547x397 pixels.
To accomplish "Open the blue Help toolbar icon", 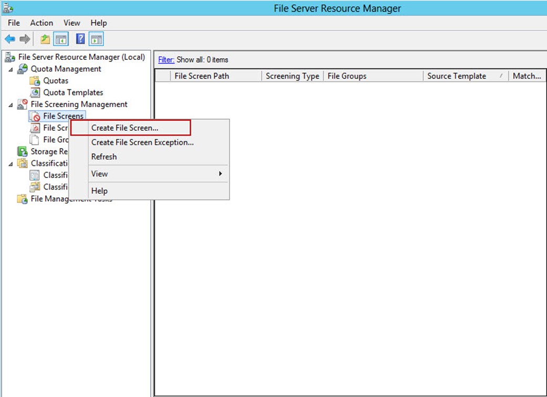I will [80, 39].
